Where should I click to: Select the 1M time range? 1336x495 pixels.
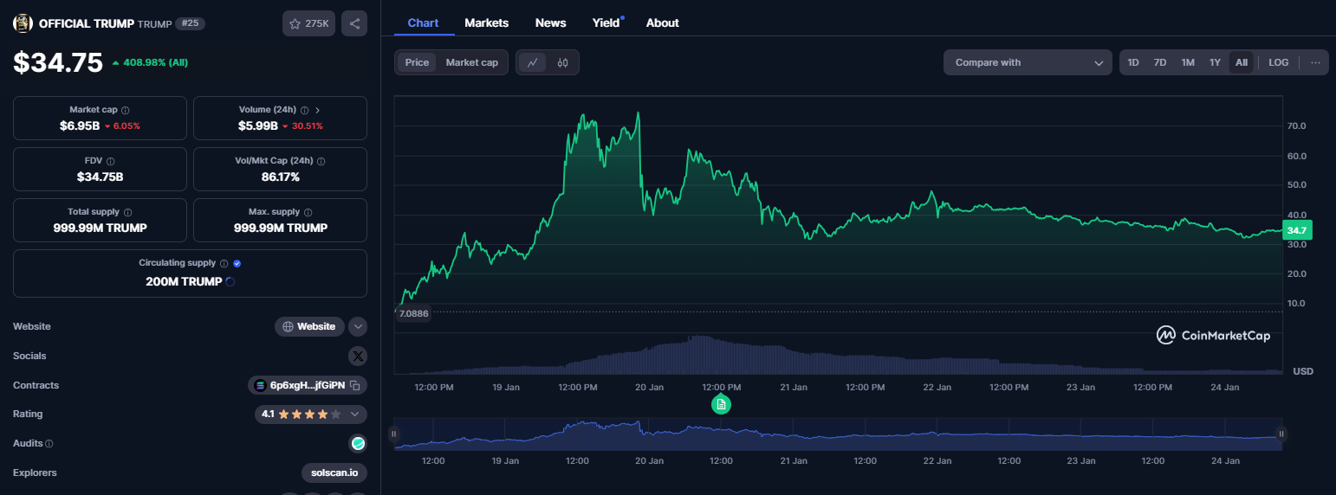click(1188, 62)
